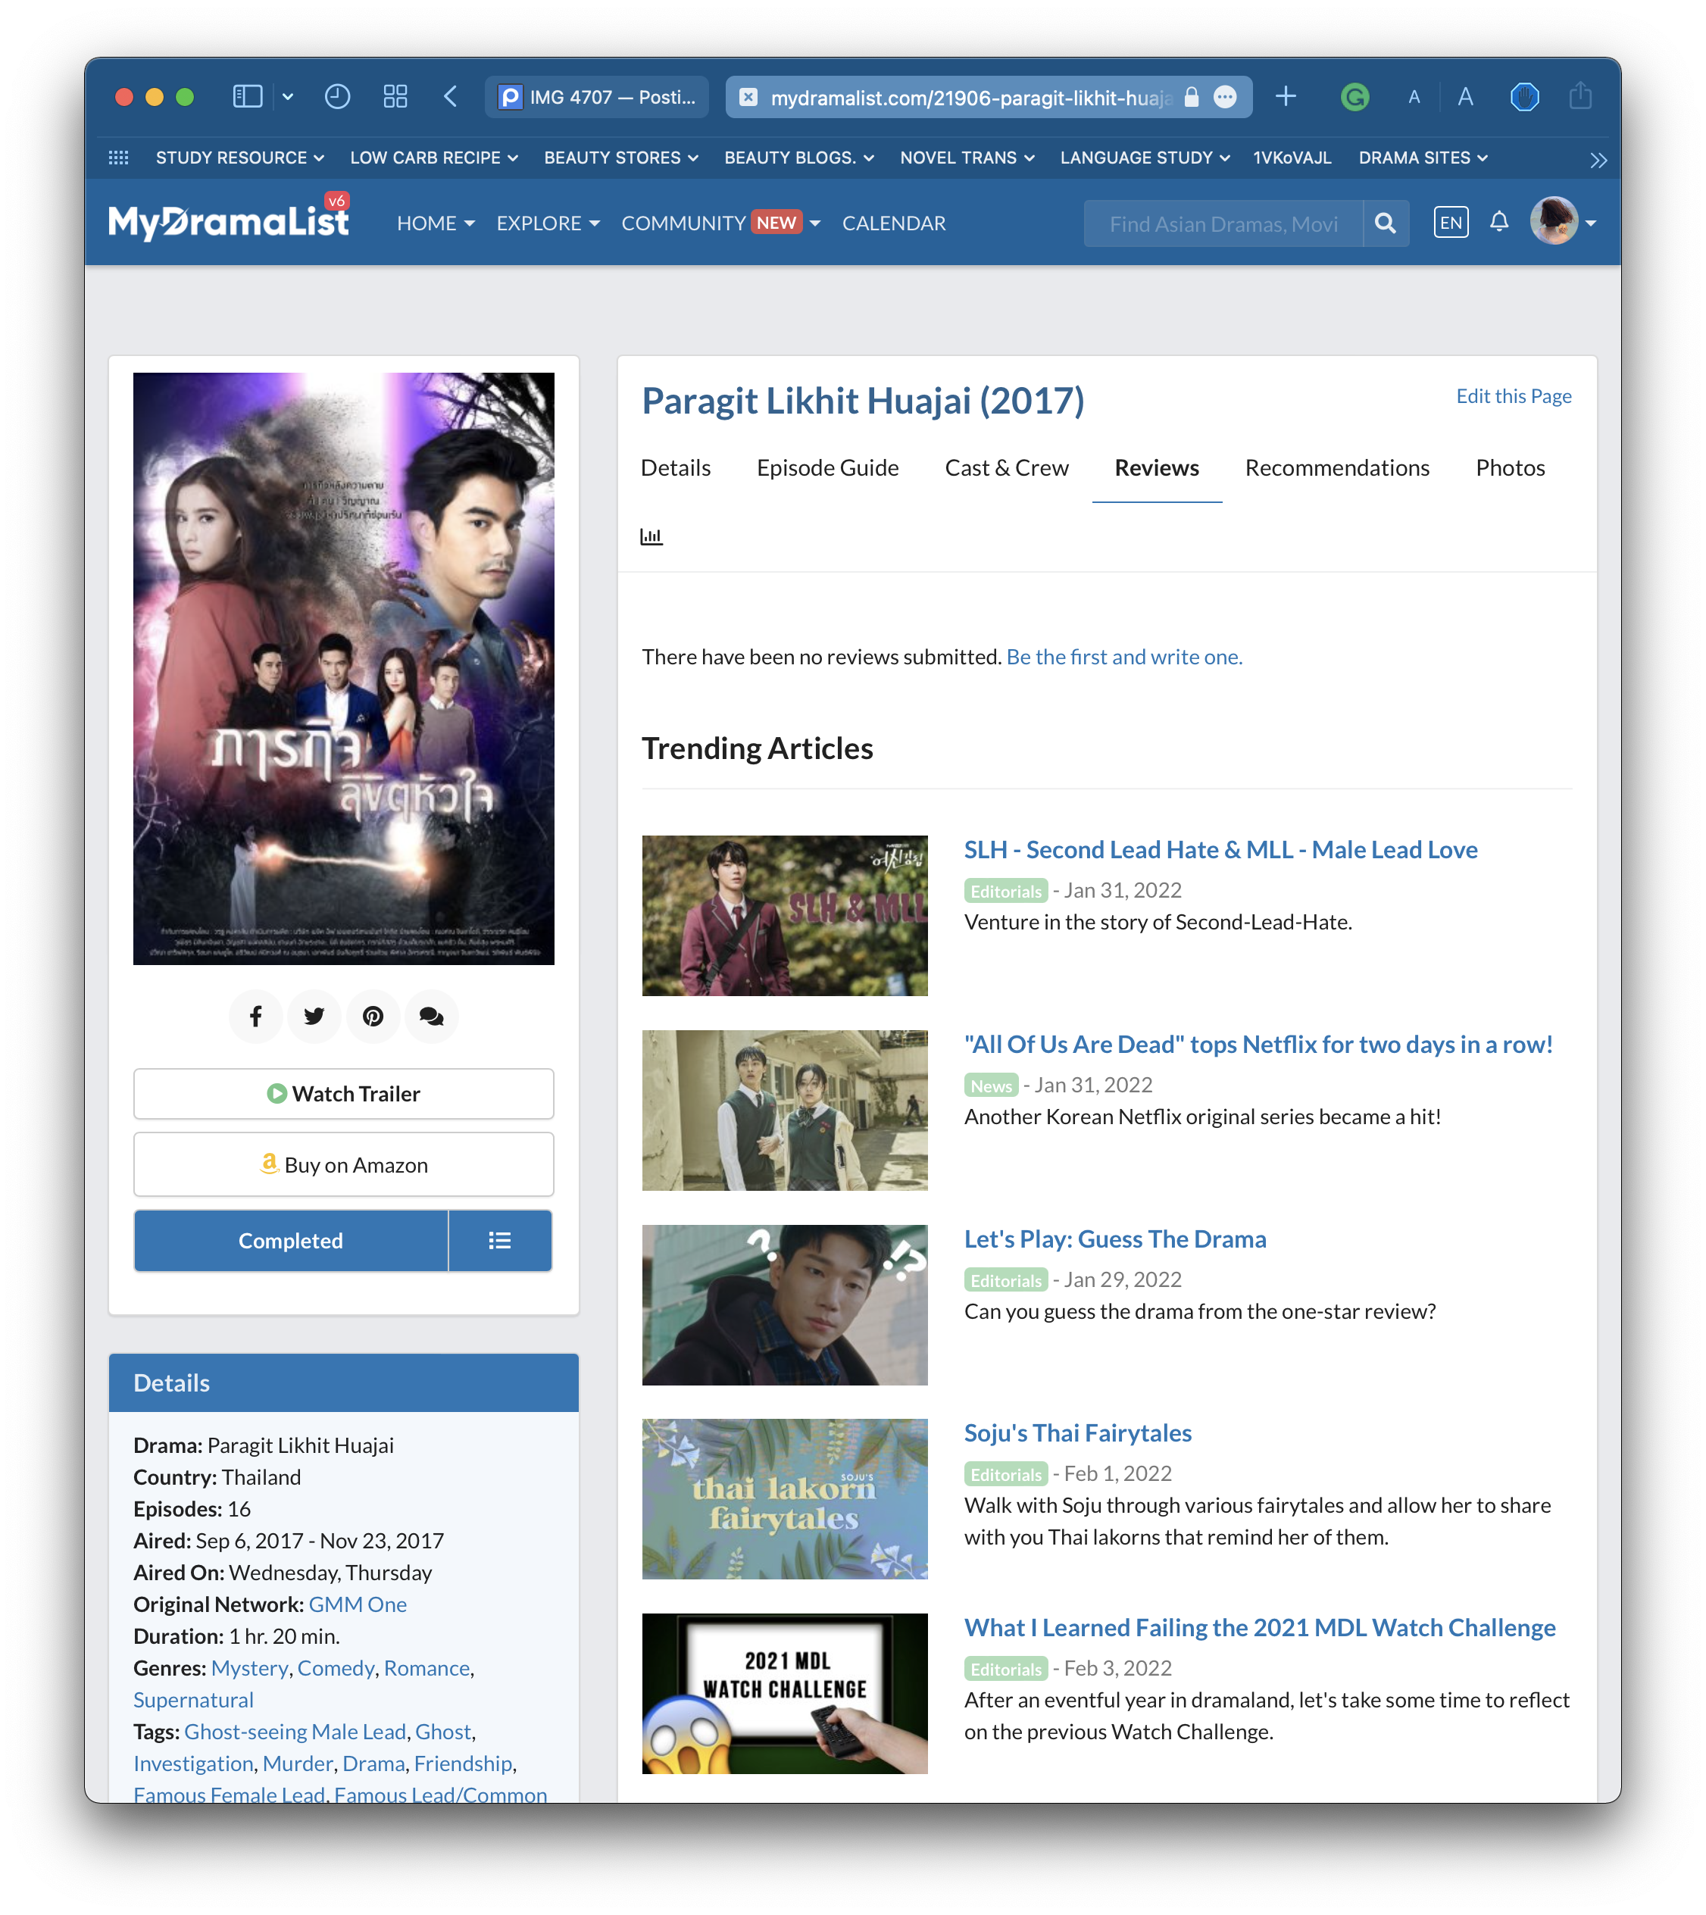Expand STUDY RESOURCE bookmarks folder
Screen dimensions: 1706x1915
[240, 158]
